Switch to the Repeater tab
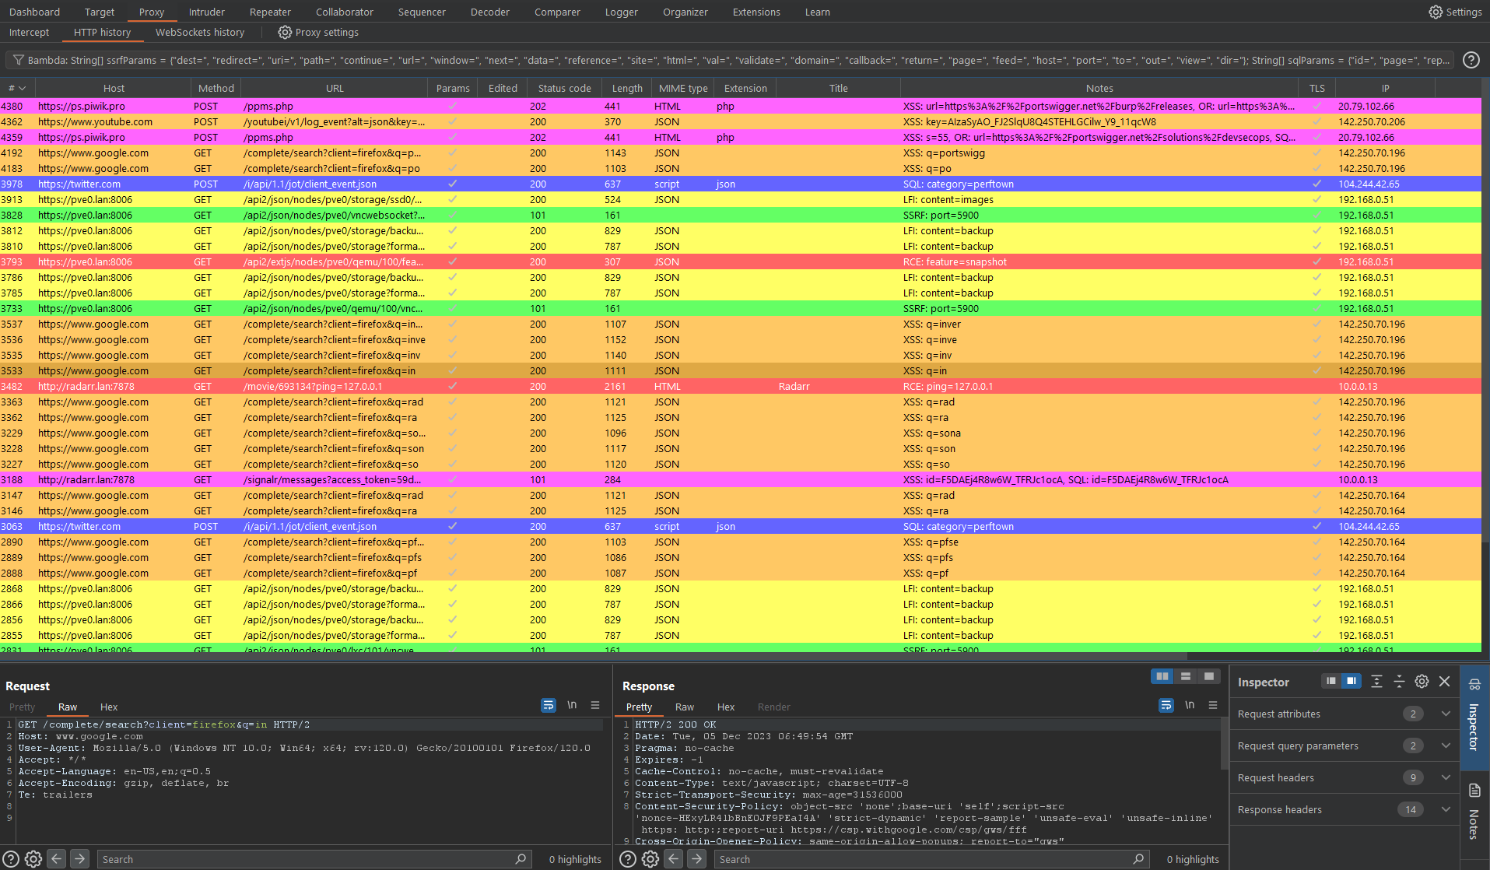 pyautogui.click(x=270, y=12)
